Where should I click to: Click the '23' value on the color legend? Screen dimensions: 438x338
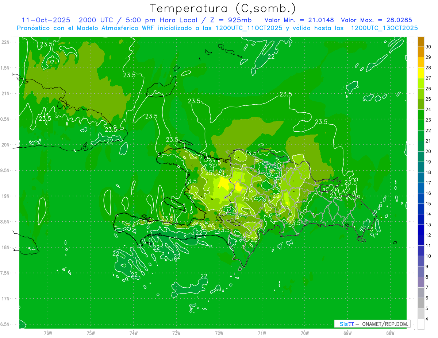[428, 120]
